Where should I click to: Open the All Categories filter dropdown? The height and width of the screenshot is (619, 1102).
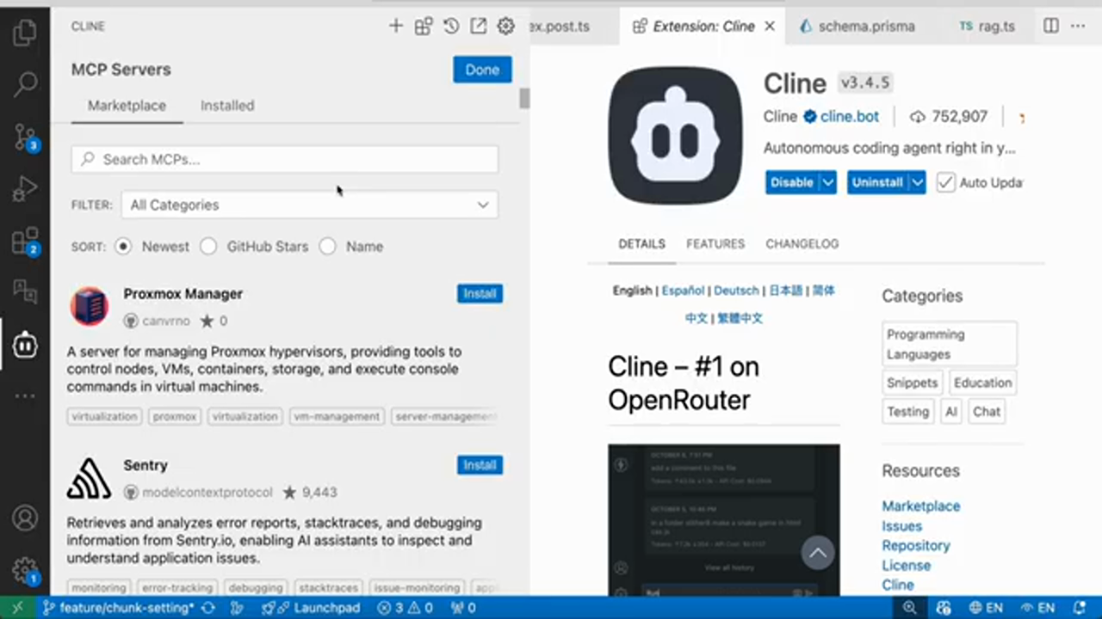click(309, 205)
